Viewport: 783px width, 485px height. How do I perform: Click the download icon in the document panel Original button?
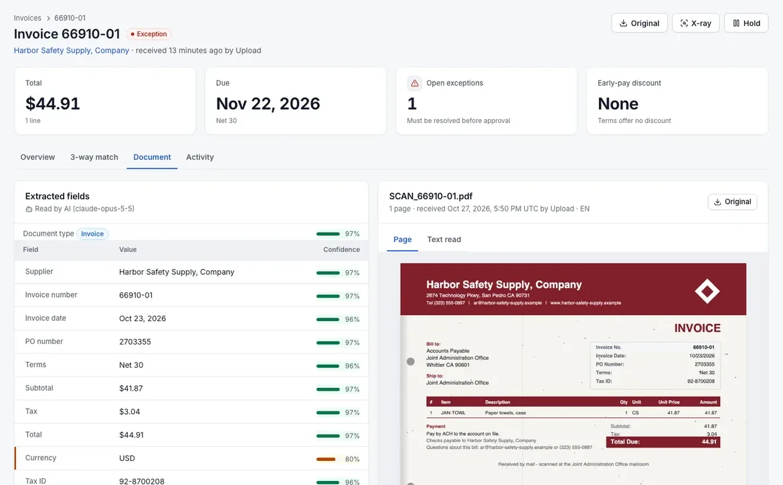pyautogui.click(x=717, y=202)
